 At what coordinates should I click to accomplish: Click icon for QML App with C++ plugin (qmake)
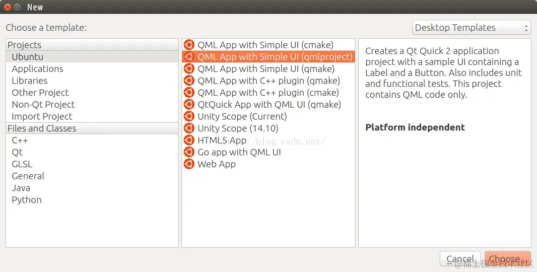[189, 81]
